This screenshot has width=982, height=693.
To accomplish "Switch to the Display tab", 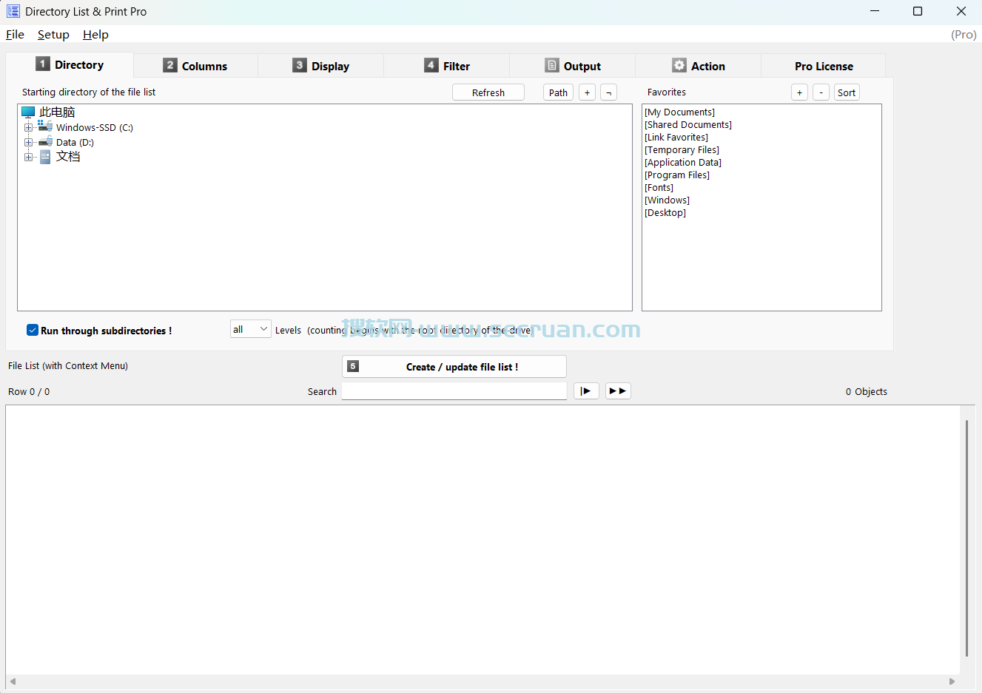I will tap(320, 66).
